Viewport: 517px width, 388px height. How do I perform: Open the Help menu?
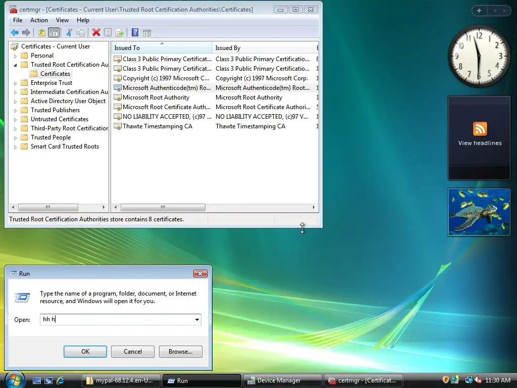click(83, 20)
